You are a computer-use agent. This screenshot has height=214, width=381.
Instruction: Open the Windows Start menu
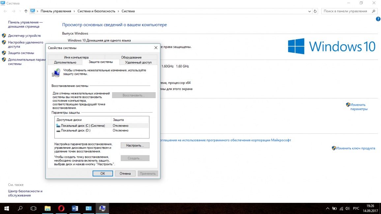click(7, 208)
